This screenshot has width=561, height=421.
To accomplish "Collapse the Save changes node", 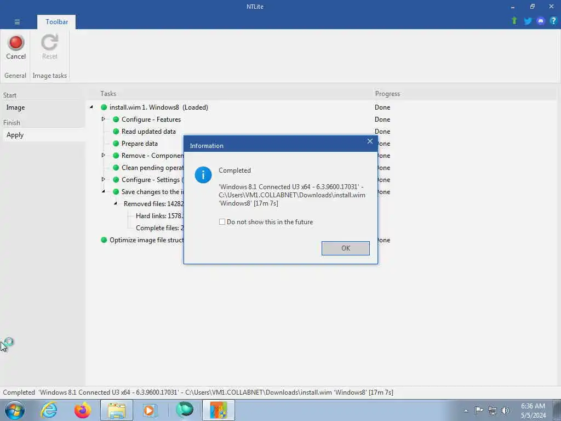I will tap(103, 191).
